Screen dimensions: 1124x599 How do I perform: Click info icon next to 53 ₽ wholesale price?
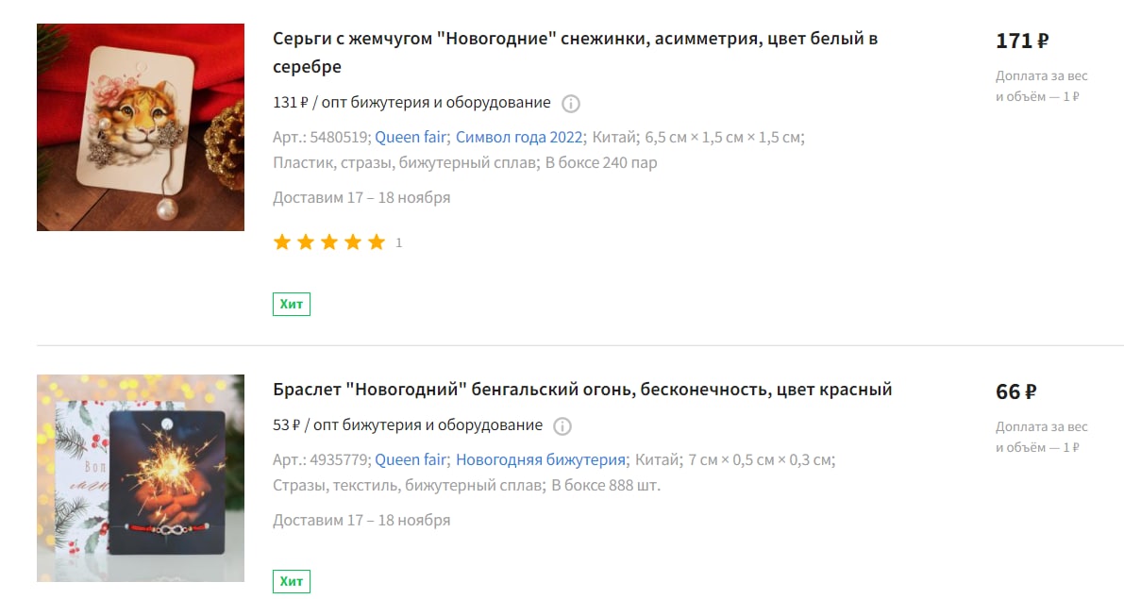click(x=562, y=426)
